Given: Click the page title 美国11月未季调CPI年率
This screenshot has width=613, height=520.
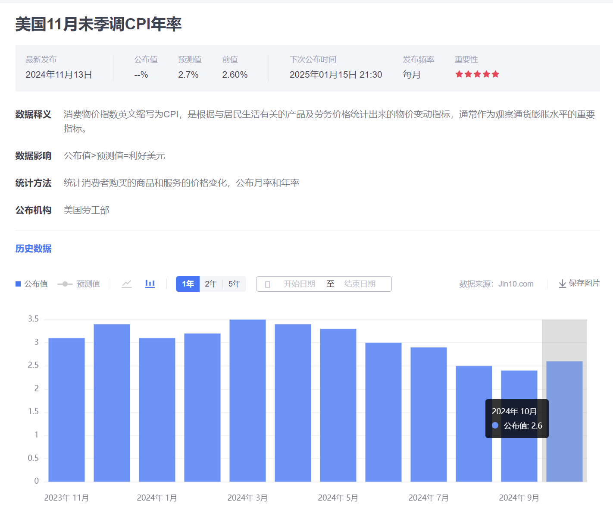Looking at the screenshot, I should point(98,24).
